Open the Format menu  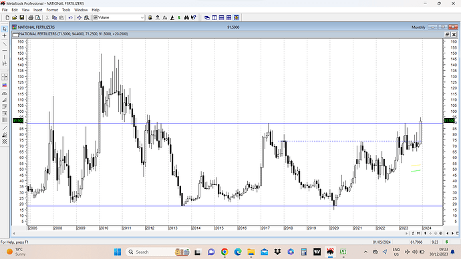point(52,10)
